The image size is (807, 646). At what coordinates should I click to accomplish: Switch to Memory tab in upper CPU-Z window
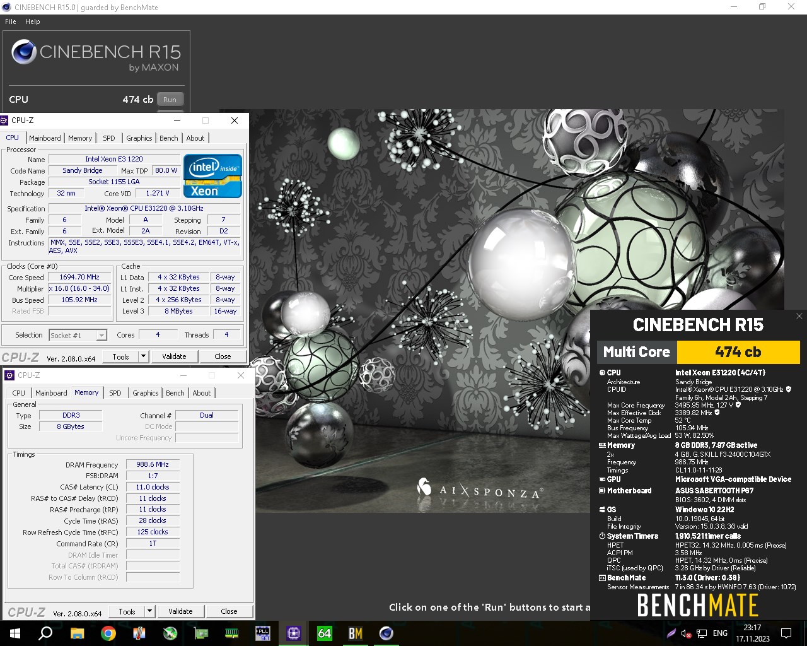click(80, 138)
